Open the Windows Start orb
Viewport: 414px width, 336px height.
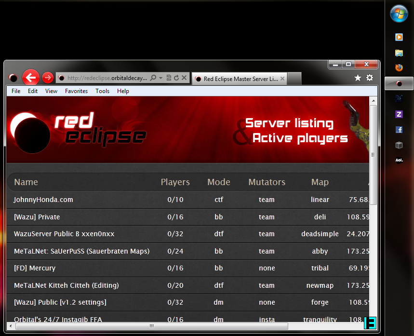point(399,13)
